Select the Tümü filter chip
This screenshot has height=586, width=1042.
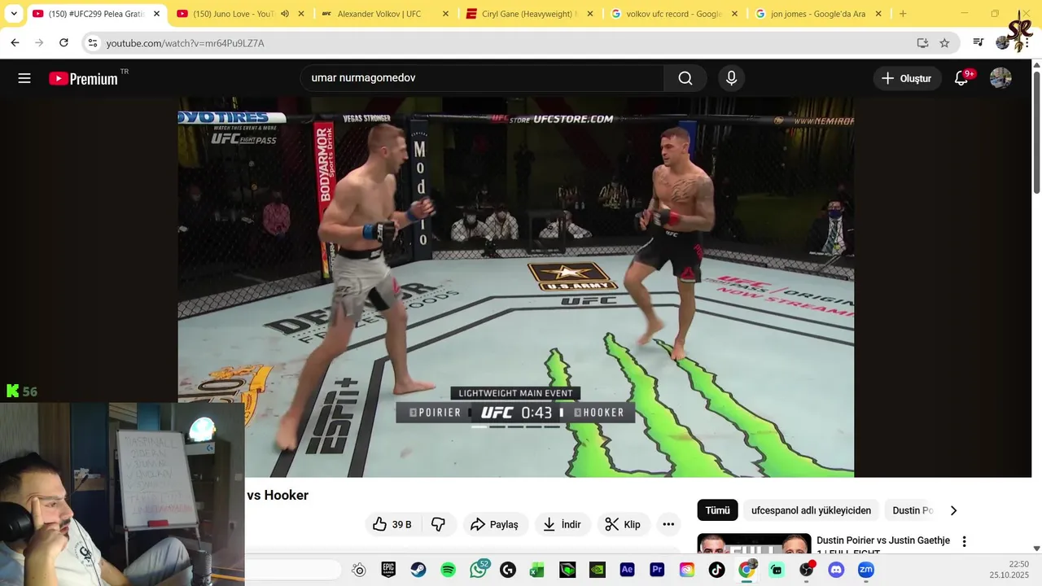pyautogui.click(x=717, y=510)
